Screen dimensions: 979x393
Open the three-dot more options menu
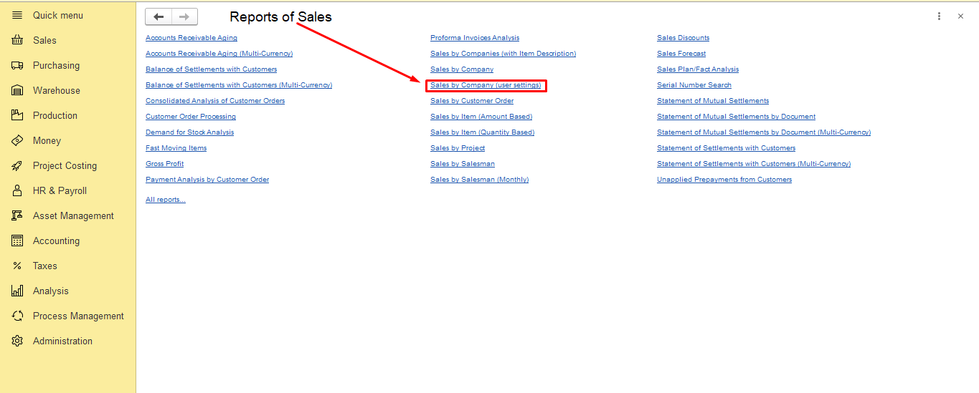(939, 16)
